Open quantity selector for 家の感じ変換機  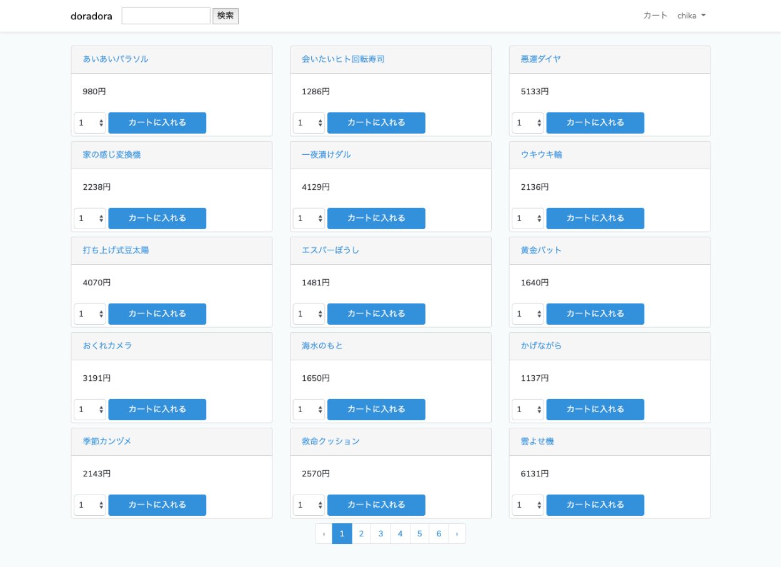[90, 219]
